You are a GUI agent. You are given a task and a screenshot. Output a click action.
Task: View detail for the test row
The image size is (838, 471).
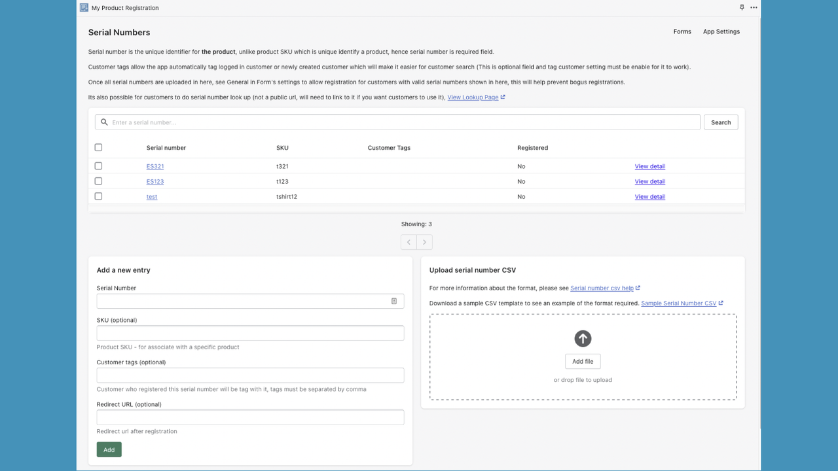pyautogui.click(x=650, y=196)
